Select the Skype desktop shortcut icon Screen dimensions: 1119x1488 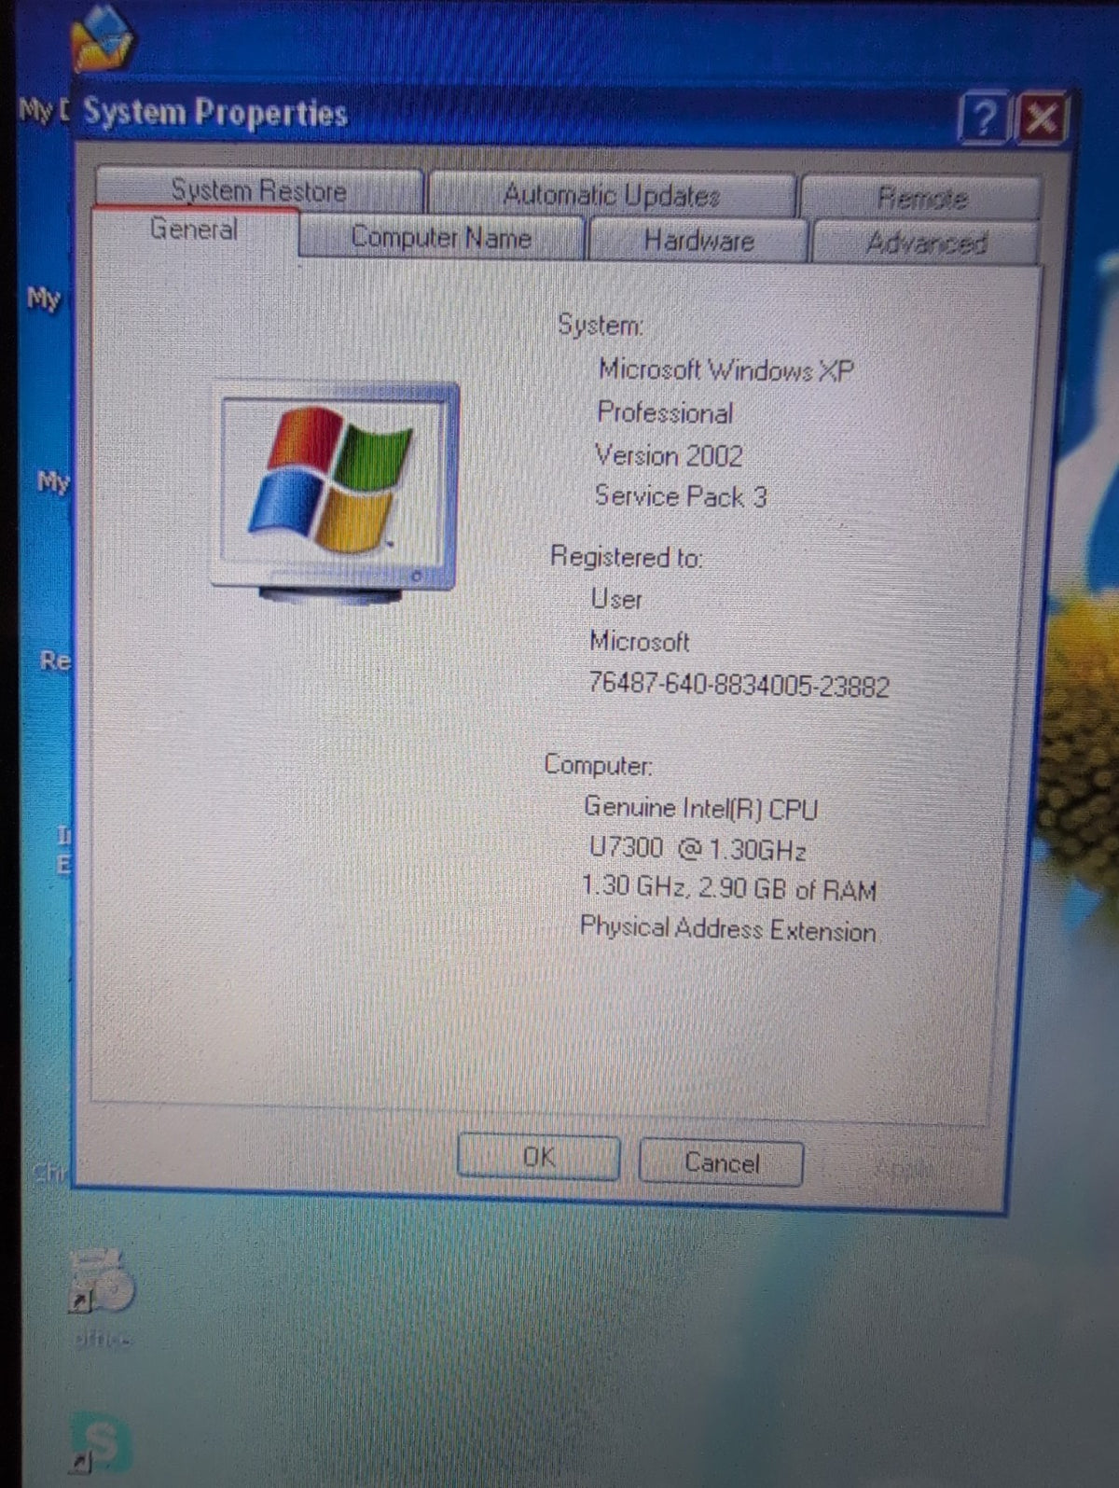pos(99,1442)
